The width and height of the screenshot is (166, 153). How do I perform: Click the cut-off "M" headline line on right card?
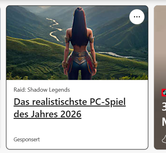tap(164, 122)
